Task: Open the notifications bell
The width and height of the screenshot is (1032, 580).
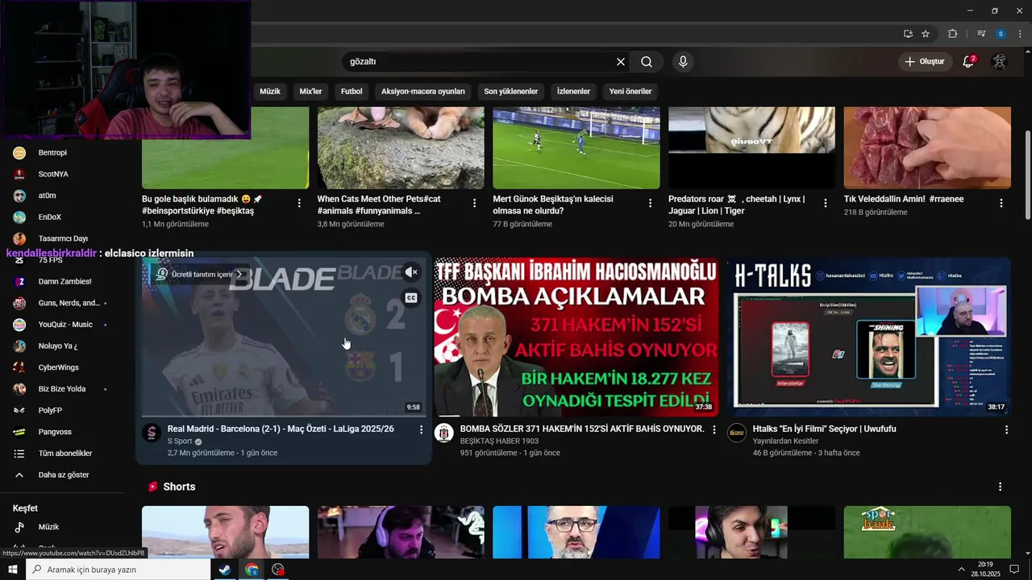Action: click(x=969, y=61)
